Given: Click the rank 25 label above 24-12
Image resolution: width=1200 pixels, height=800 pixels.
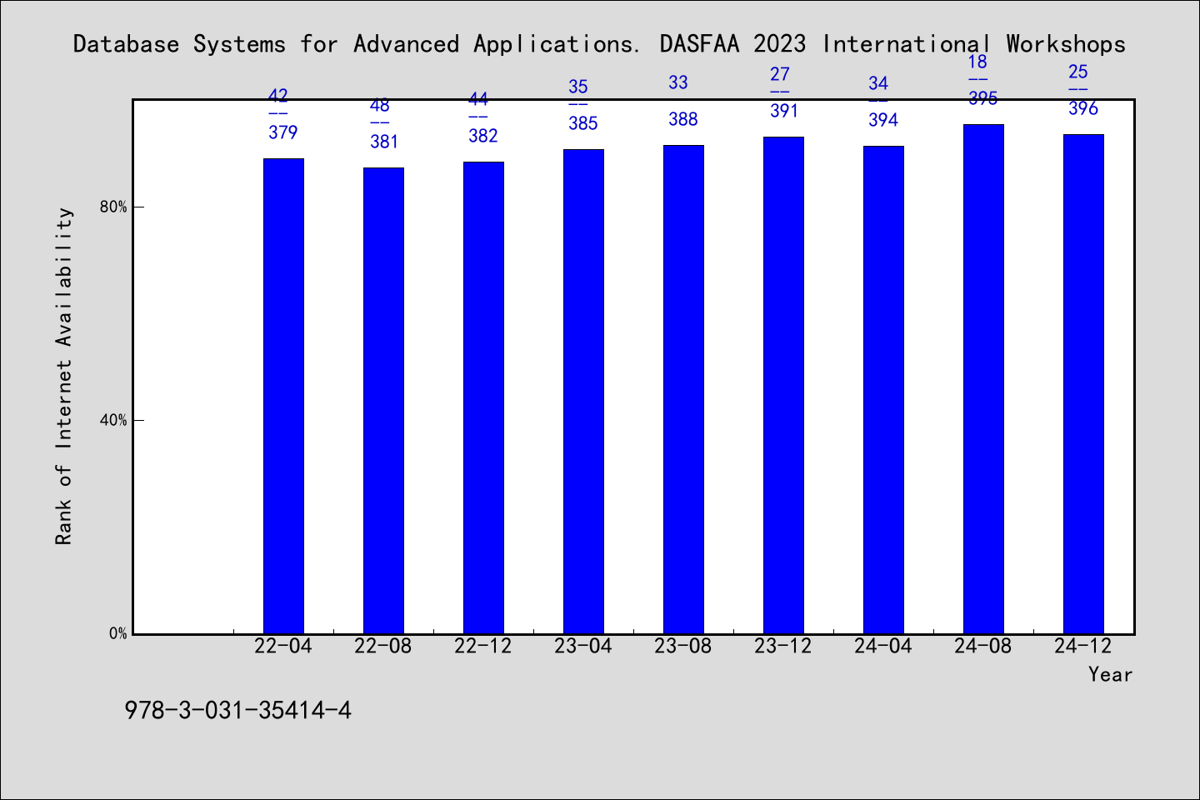Looking at the screenshot, I should point(1078,72).
